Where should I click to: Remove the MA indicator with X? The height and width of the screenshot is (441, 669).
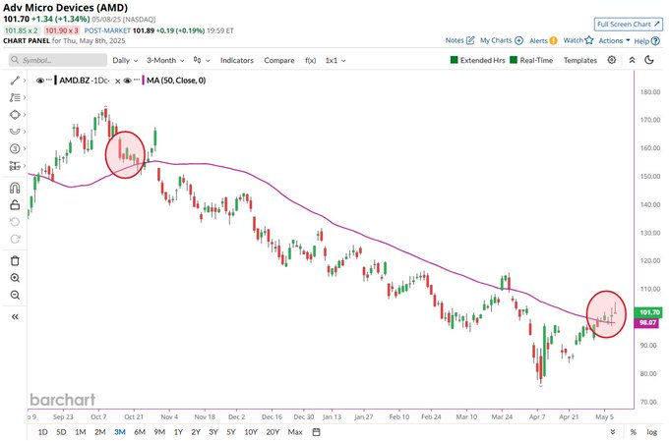(118, 81)
